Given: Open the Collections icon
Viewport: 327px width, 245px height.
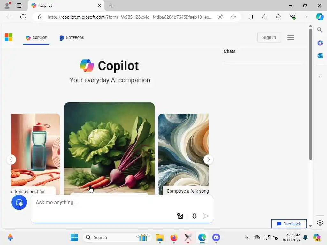Looking at the screenshot, I should (x=278, y=17).
